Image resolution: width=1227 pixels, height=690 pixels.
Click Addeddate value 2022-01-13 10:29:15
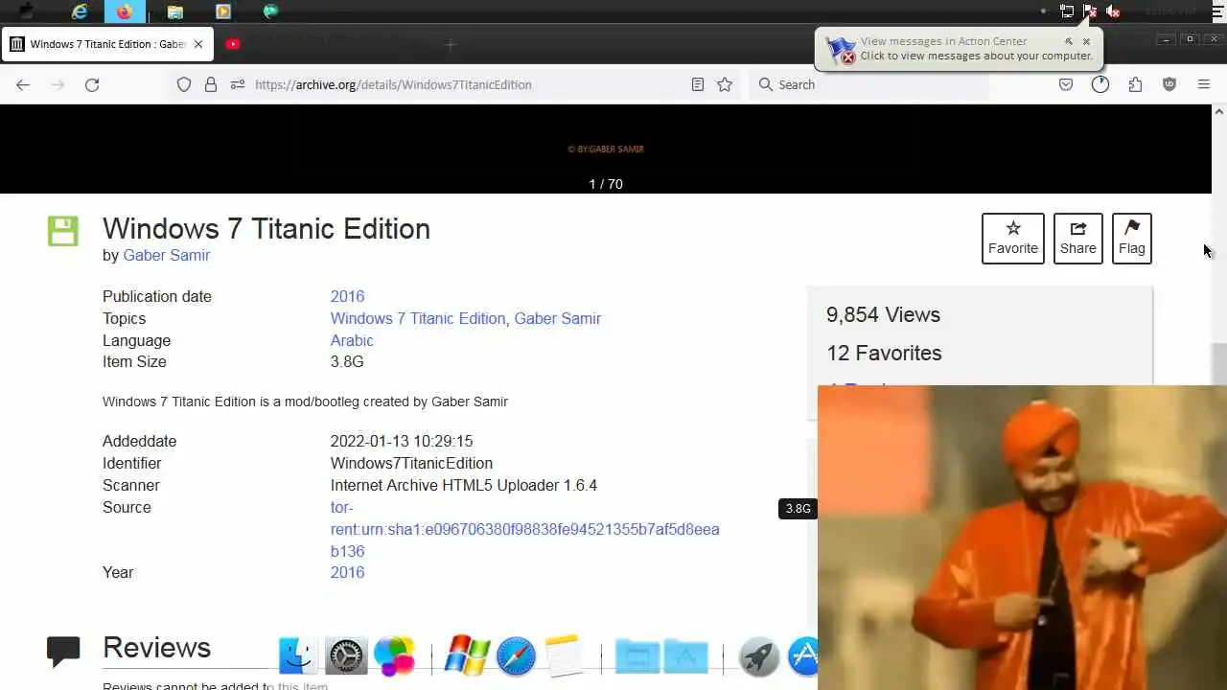point(402,441)
